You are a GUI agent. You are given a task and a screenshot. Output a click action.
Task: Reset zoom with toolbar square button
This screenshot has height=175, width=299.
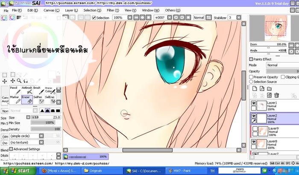pyautogui.click(x=149, y=17)
